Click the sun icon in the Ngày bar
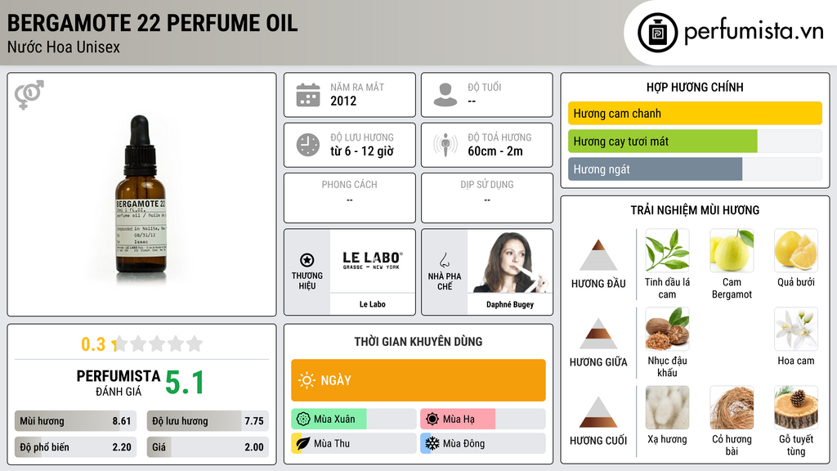 pos(307,380)
